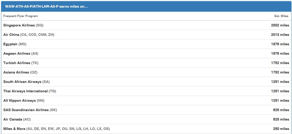Open All Nippon Airways (NH) row
The width and height of the screenshot is (292, 134).
tap(146, 100)
